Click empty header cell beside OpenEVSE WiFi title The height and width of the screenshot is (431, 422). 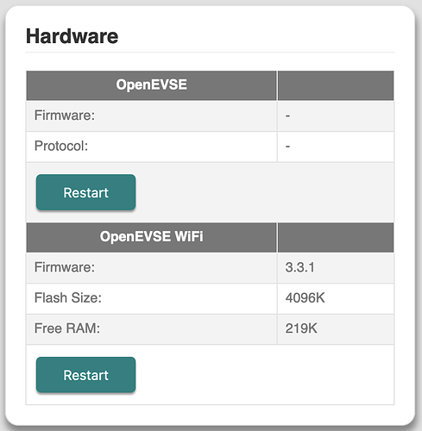(336, 237)
